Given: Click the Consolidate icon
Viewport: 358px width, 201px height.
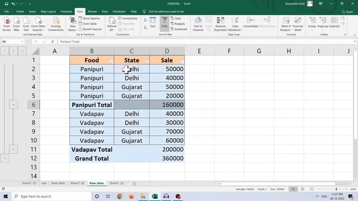Looking at the screenshot, I should [x=251, y=23].
